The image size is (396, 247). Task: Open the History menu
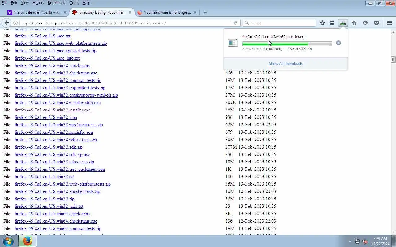click(38, 3)
